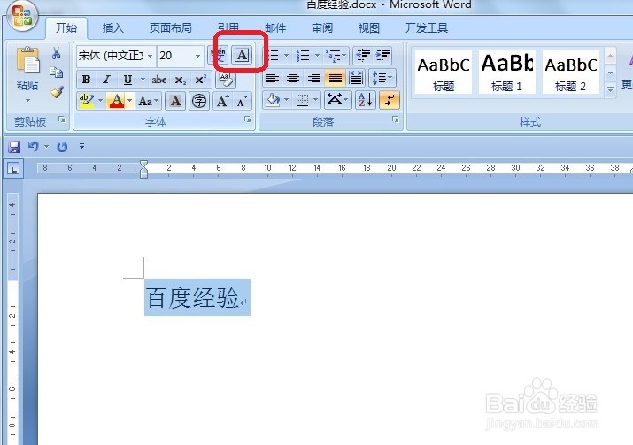
Task: Click the Character Border icon
Action: tap(242, 55)
